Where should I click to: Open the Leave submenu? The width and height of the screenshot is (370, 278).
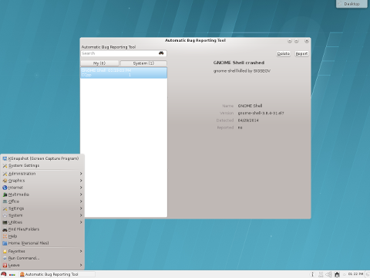tap(43, 265)
